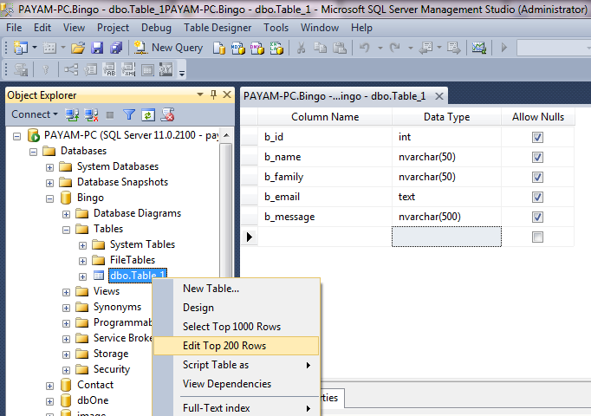Image resolution: width=591 pixels, height=416 pixels.
Task: Open the Table Designer menu
Action: 218,28
